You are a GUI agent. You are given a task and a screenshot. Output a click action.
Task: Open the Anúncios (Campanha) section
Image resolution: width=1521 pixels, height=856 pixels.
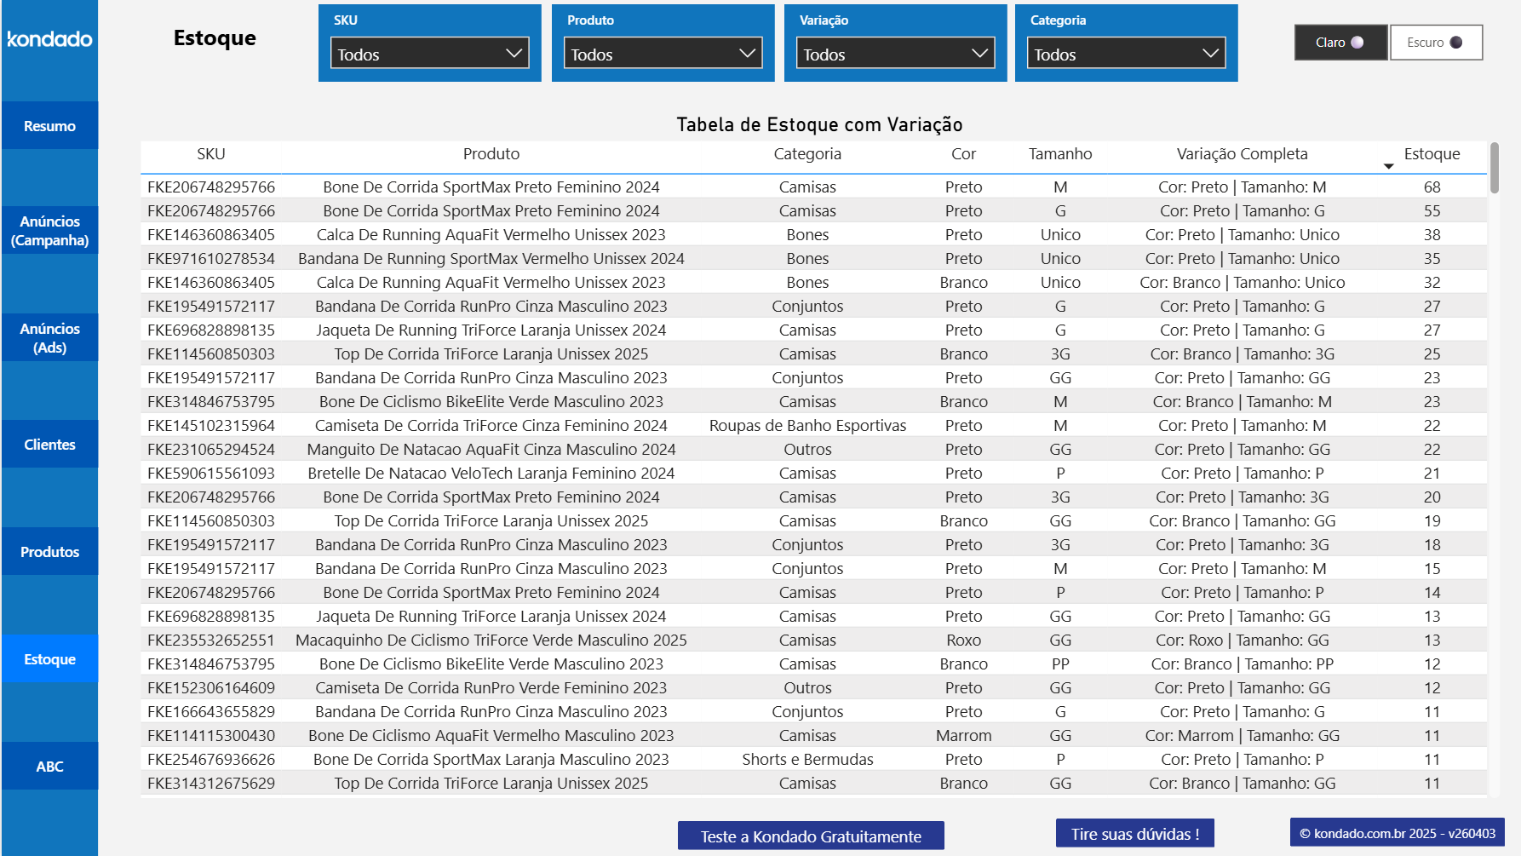tap(49, 230)
